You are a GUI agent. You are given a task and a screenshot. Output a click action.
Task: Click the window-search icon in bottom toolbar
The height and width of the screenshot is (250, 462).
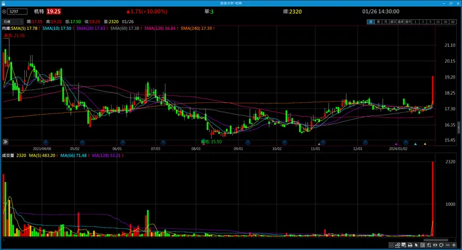(x=404, y=245)
